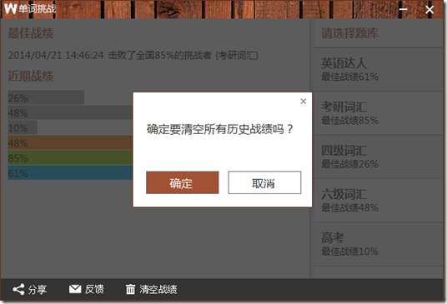The width and height of the screenshot is (447, 304).
Task: Select the 高考 question bank
Action: point(379,245)
